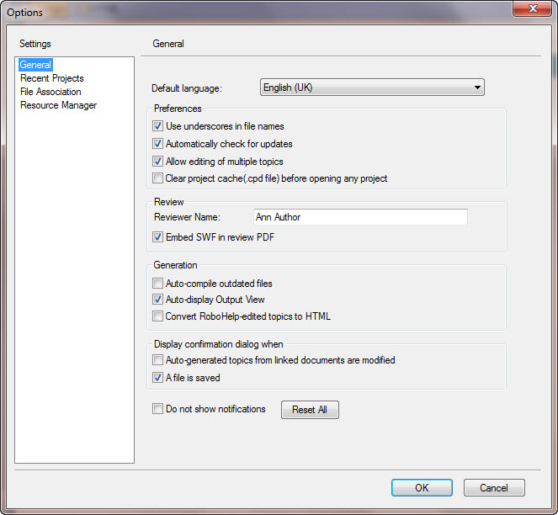Uncheck Embed SWF in review PDF
Screen dimensions: 558x515
click(x=157, y=237)
